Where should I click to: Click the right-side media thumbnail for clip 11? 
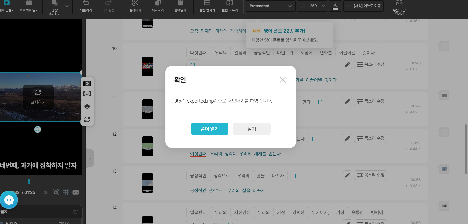click(x=444, y=95)
